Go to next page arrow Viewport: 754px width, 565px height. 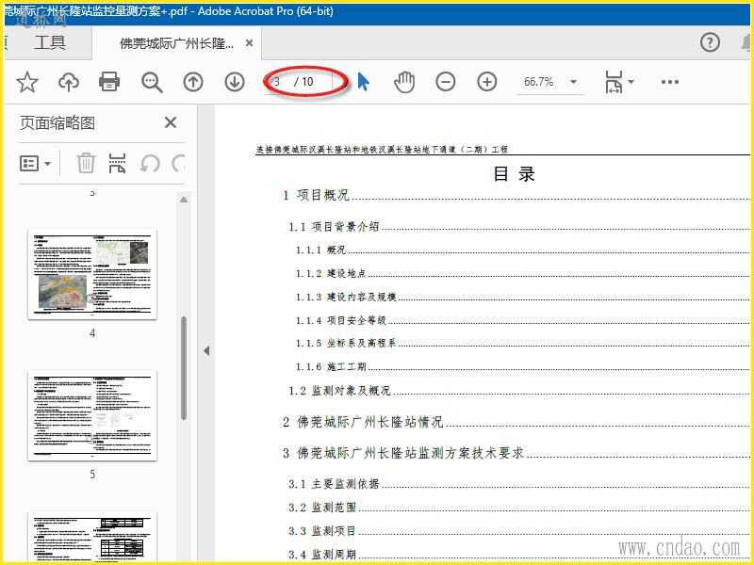(x=235, y=82)
